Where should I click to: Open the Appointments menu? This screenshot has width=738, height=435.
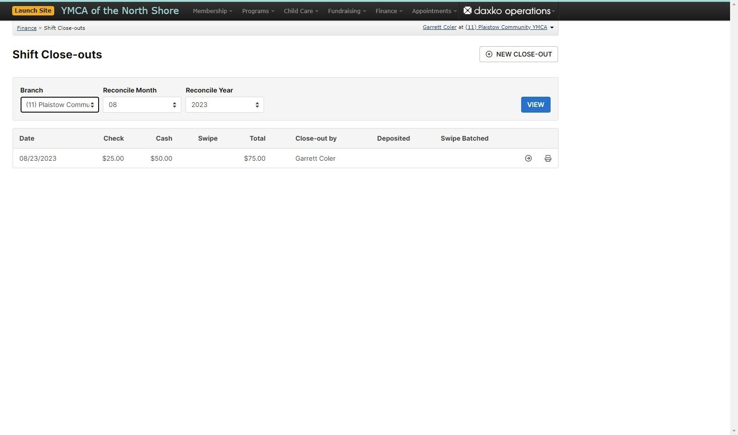coord(434,11)
